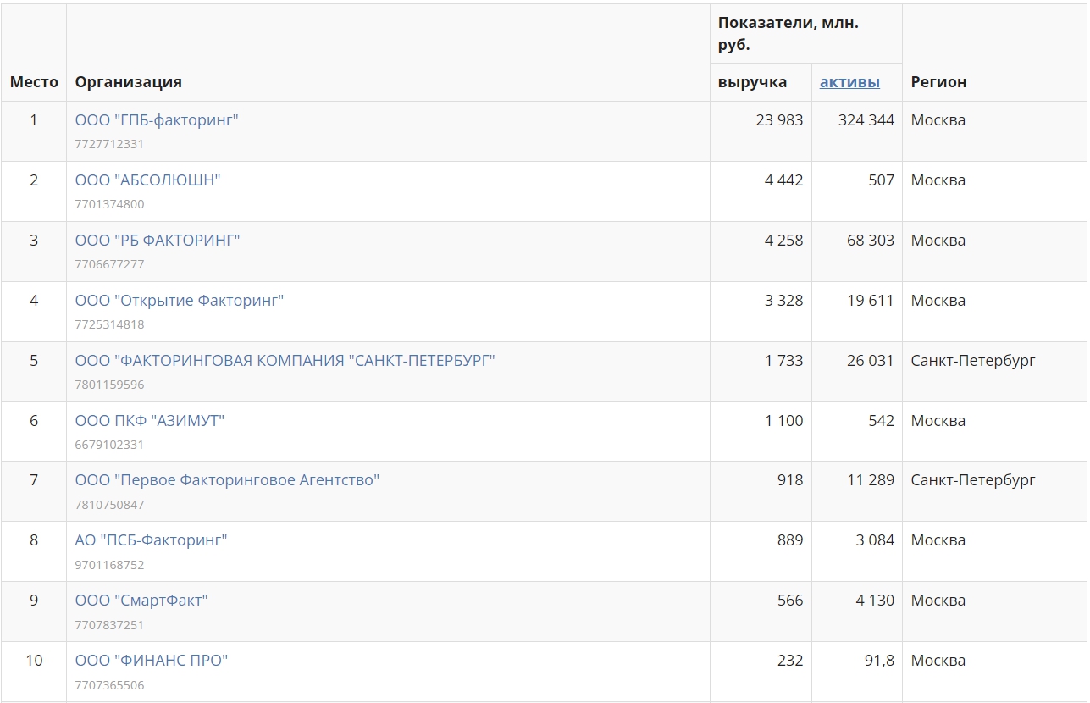Select assets value 4 130
This screenshot has height=703, width=1090.
(875, 601)
